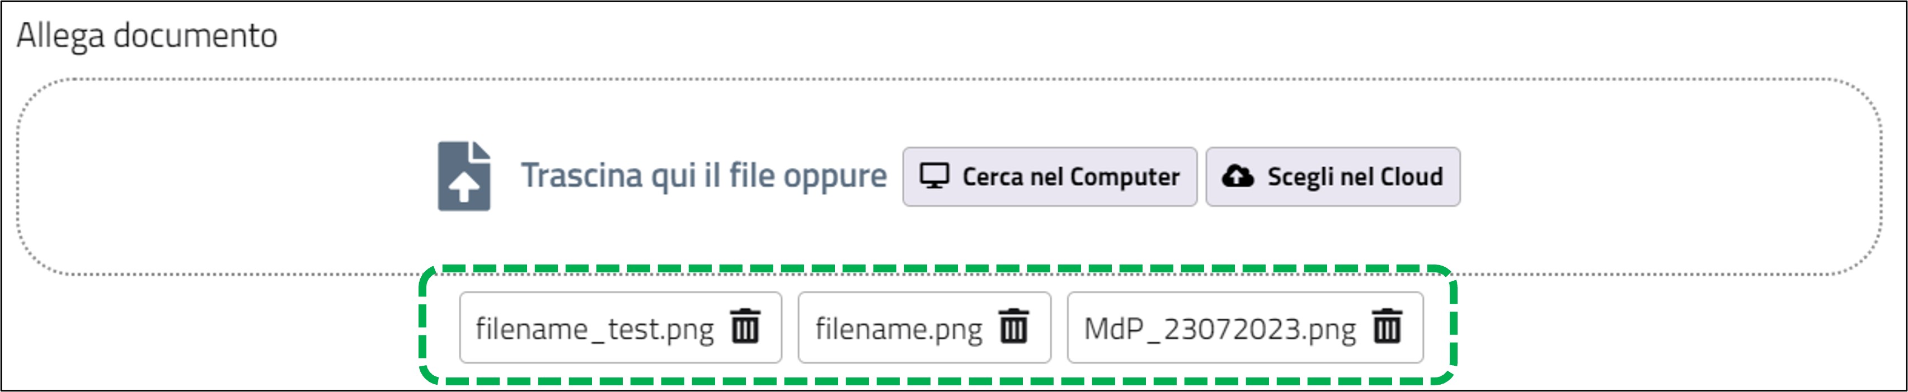
Task: Click empty space inside the dotted drop zone
Action: click(x=222, y=177)
